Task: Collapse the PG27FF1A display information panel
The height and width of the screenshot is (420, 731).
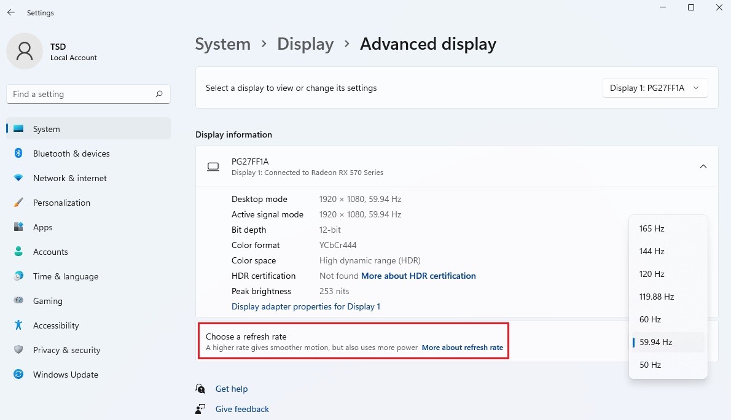Action: pos(703,166)
